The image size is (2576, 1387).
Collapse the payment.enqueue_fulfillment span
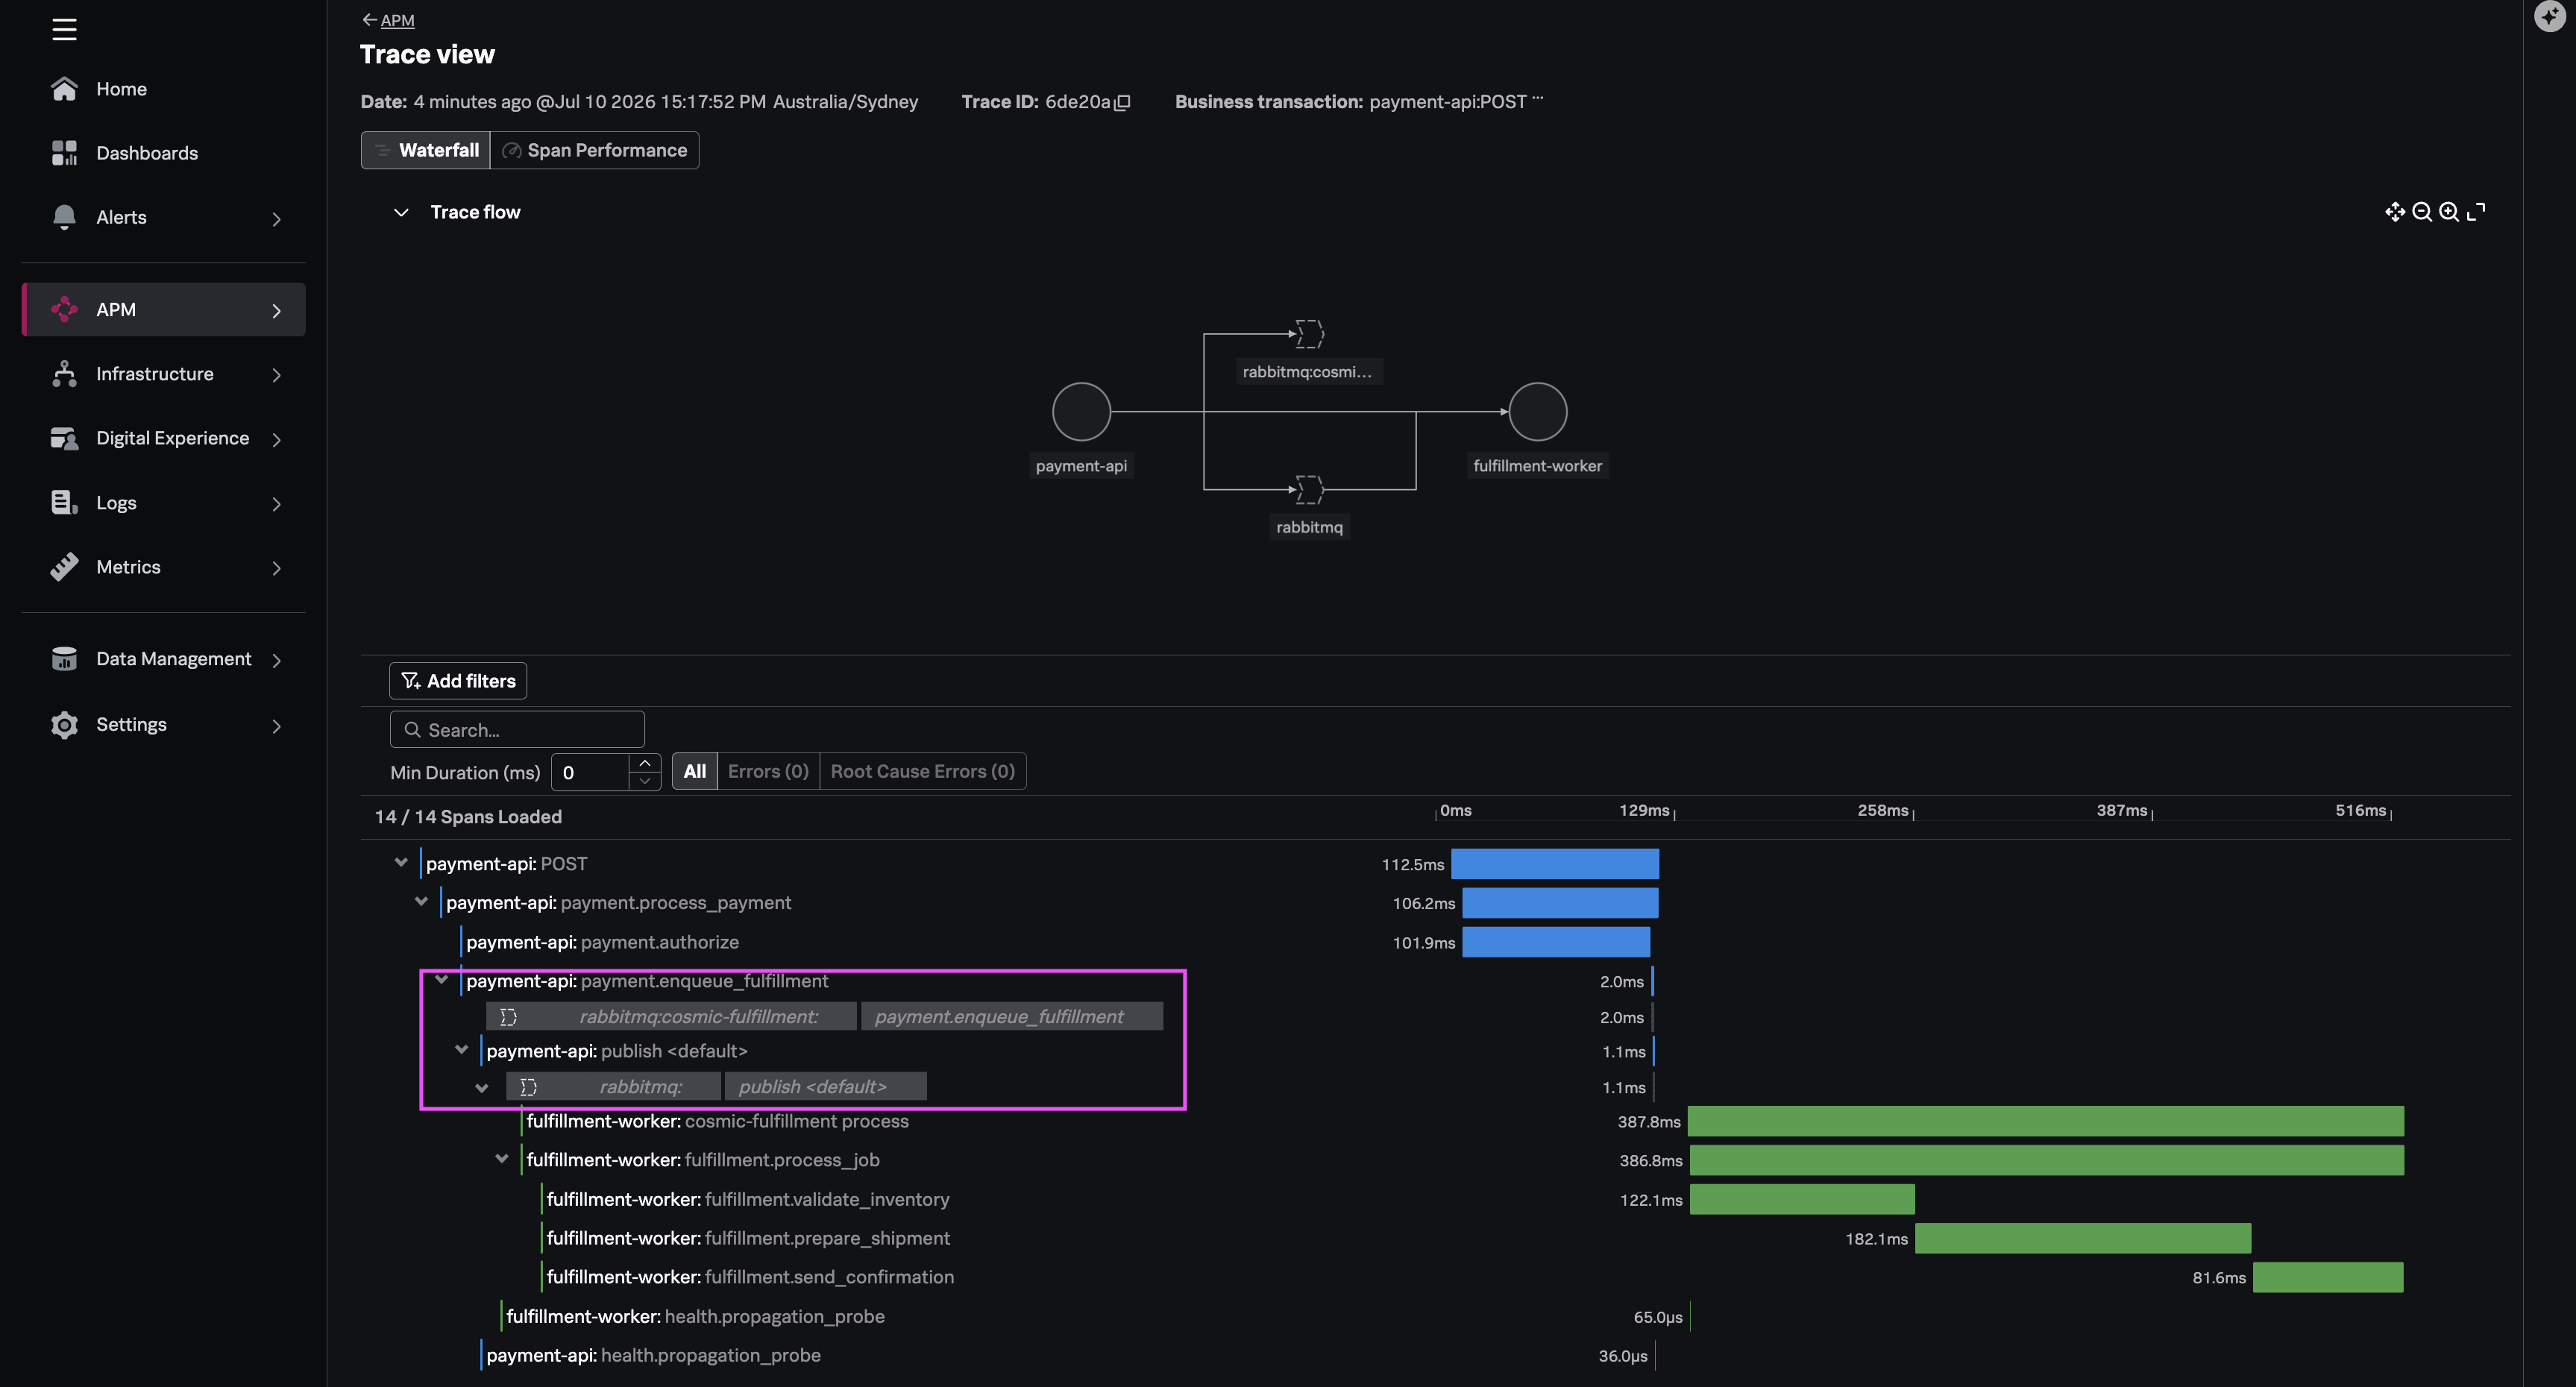(441, 980)
